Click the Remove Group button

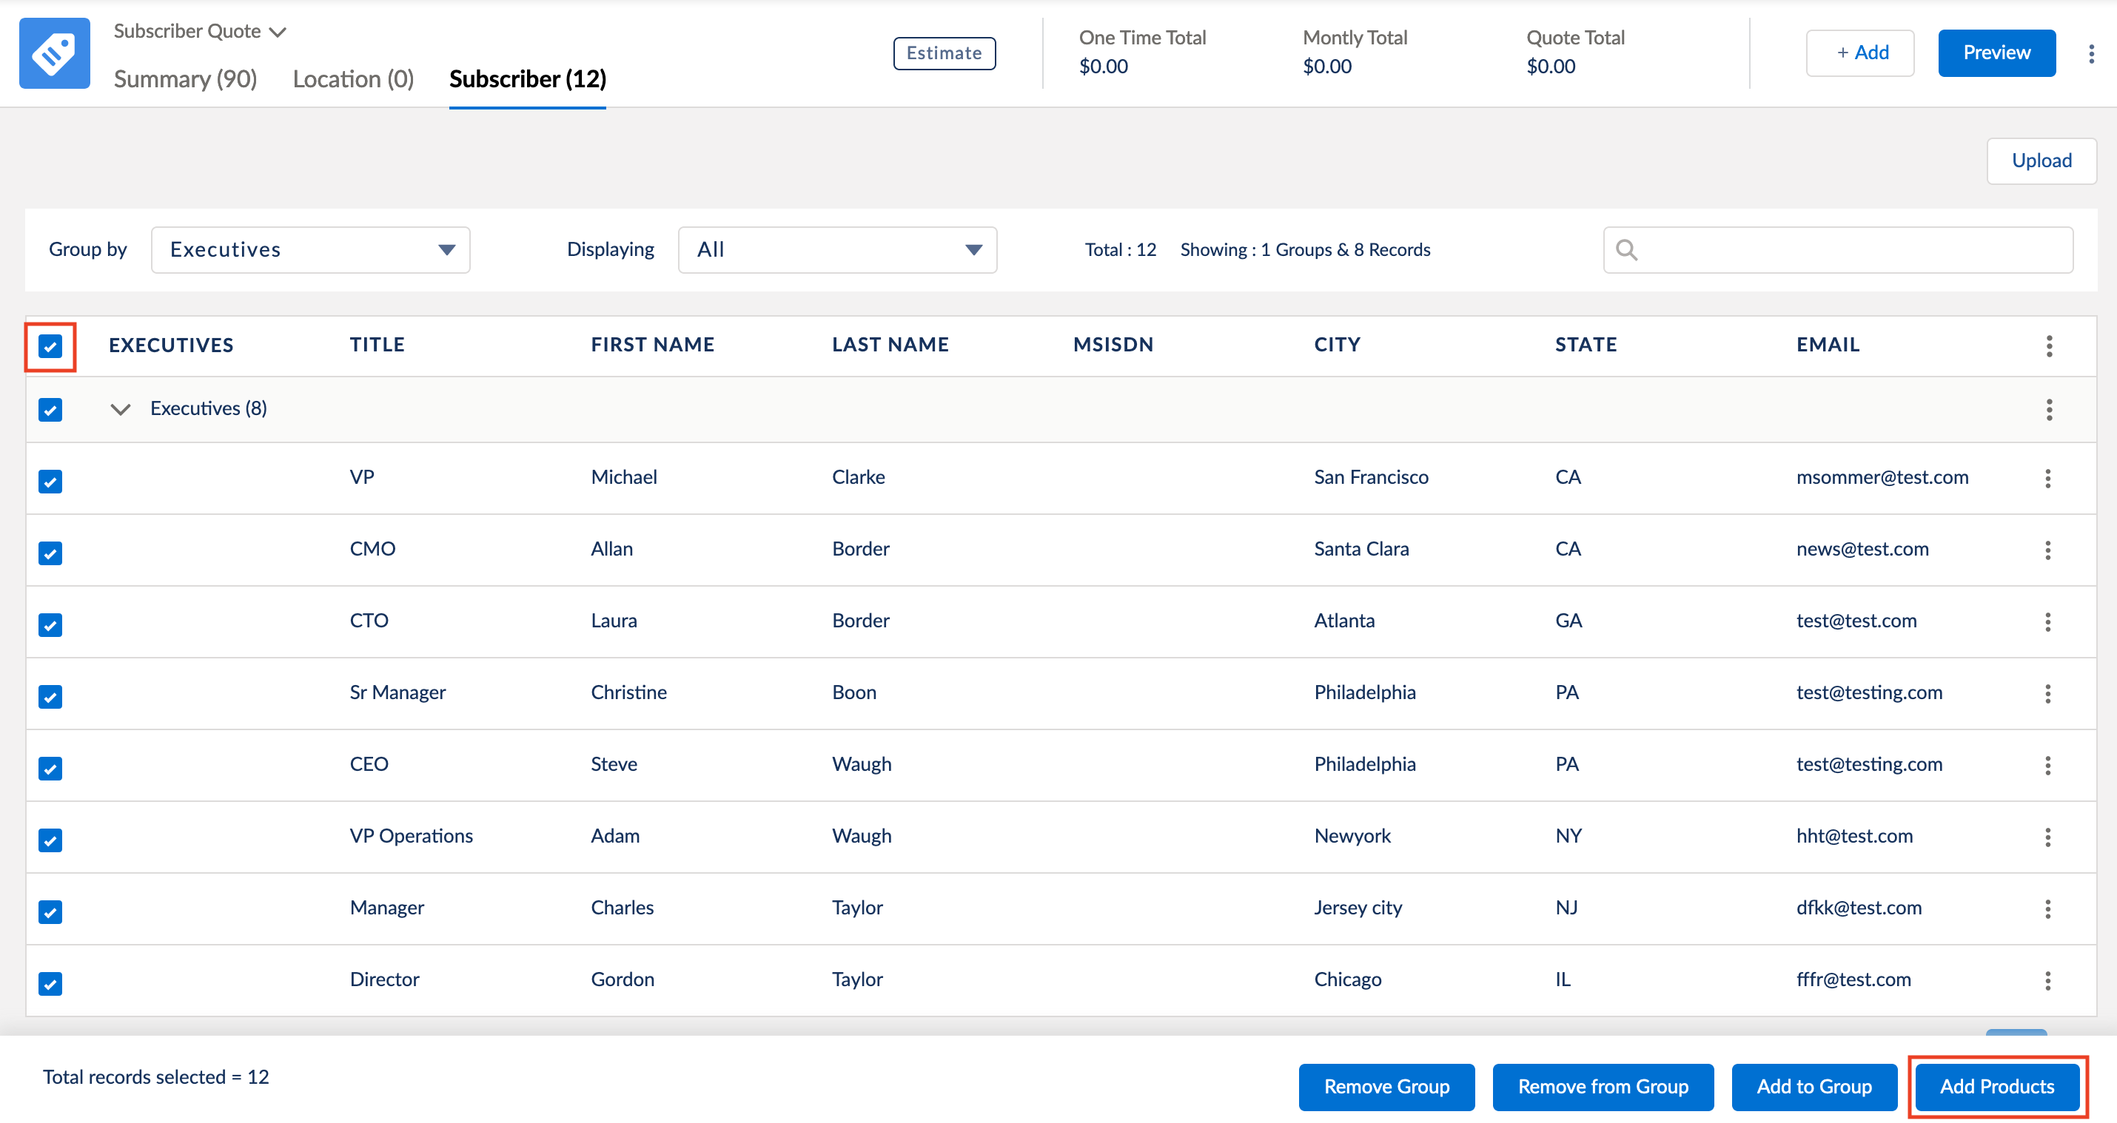point(1386,1087)
